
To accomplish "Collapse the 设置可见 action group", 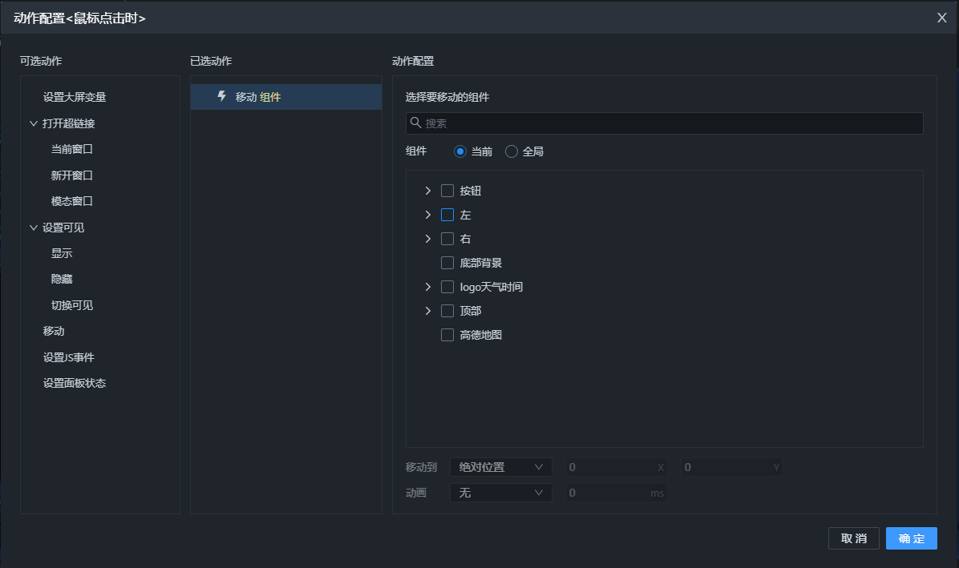I will pos(34,228).
